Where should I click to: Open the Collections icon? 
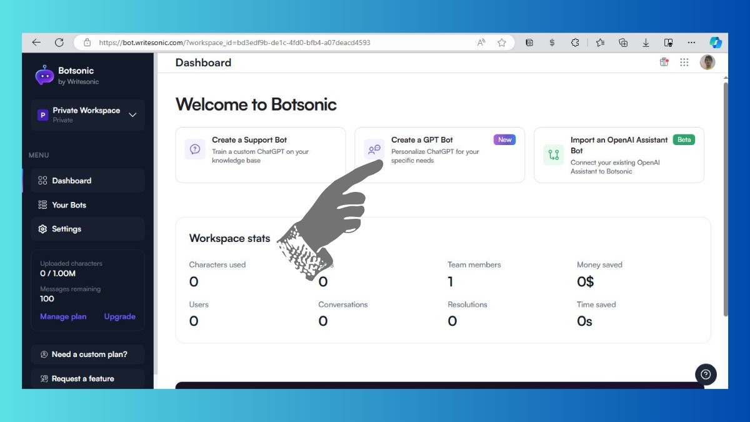[x=623, y=43]
